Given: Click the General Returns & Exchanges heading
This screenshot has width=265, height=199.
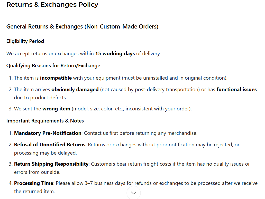Looking at the screenshot, I should pyautogui.click(x=82, y=26).
